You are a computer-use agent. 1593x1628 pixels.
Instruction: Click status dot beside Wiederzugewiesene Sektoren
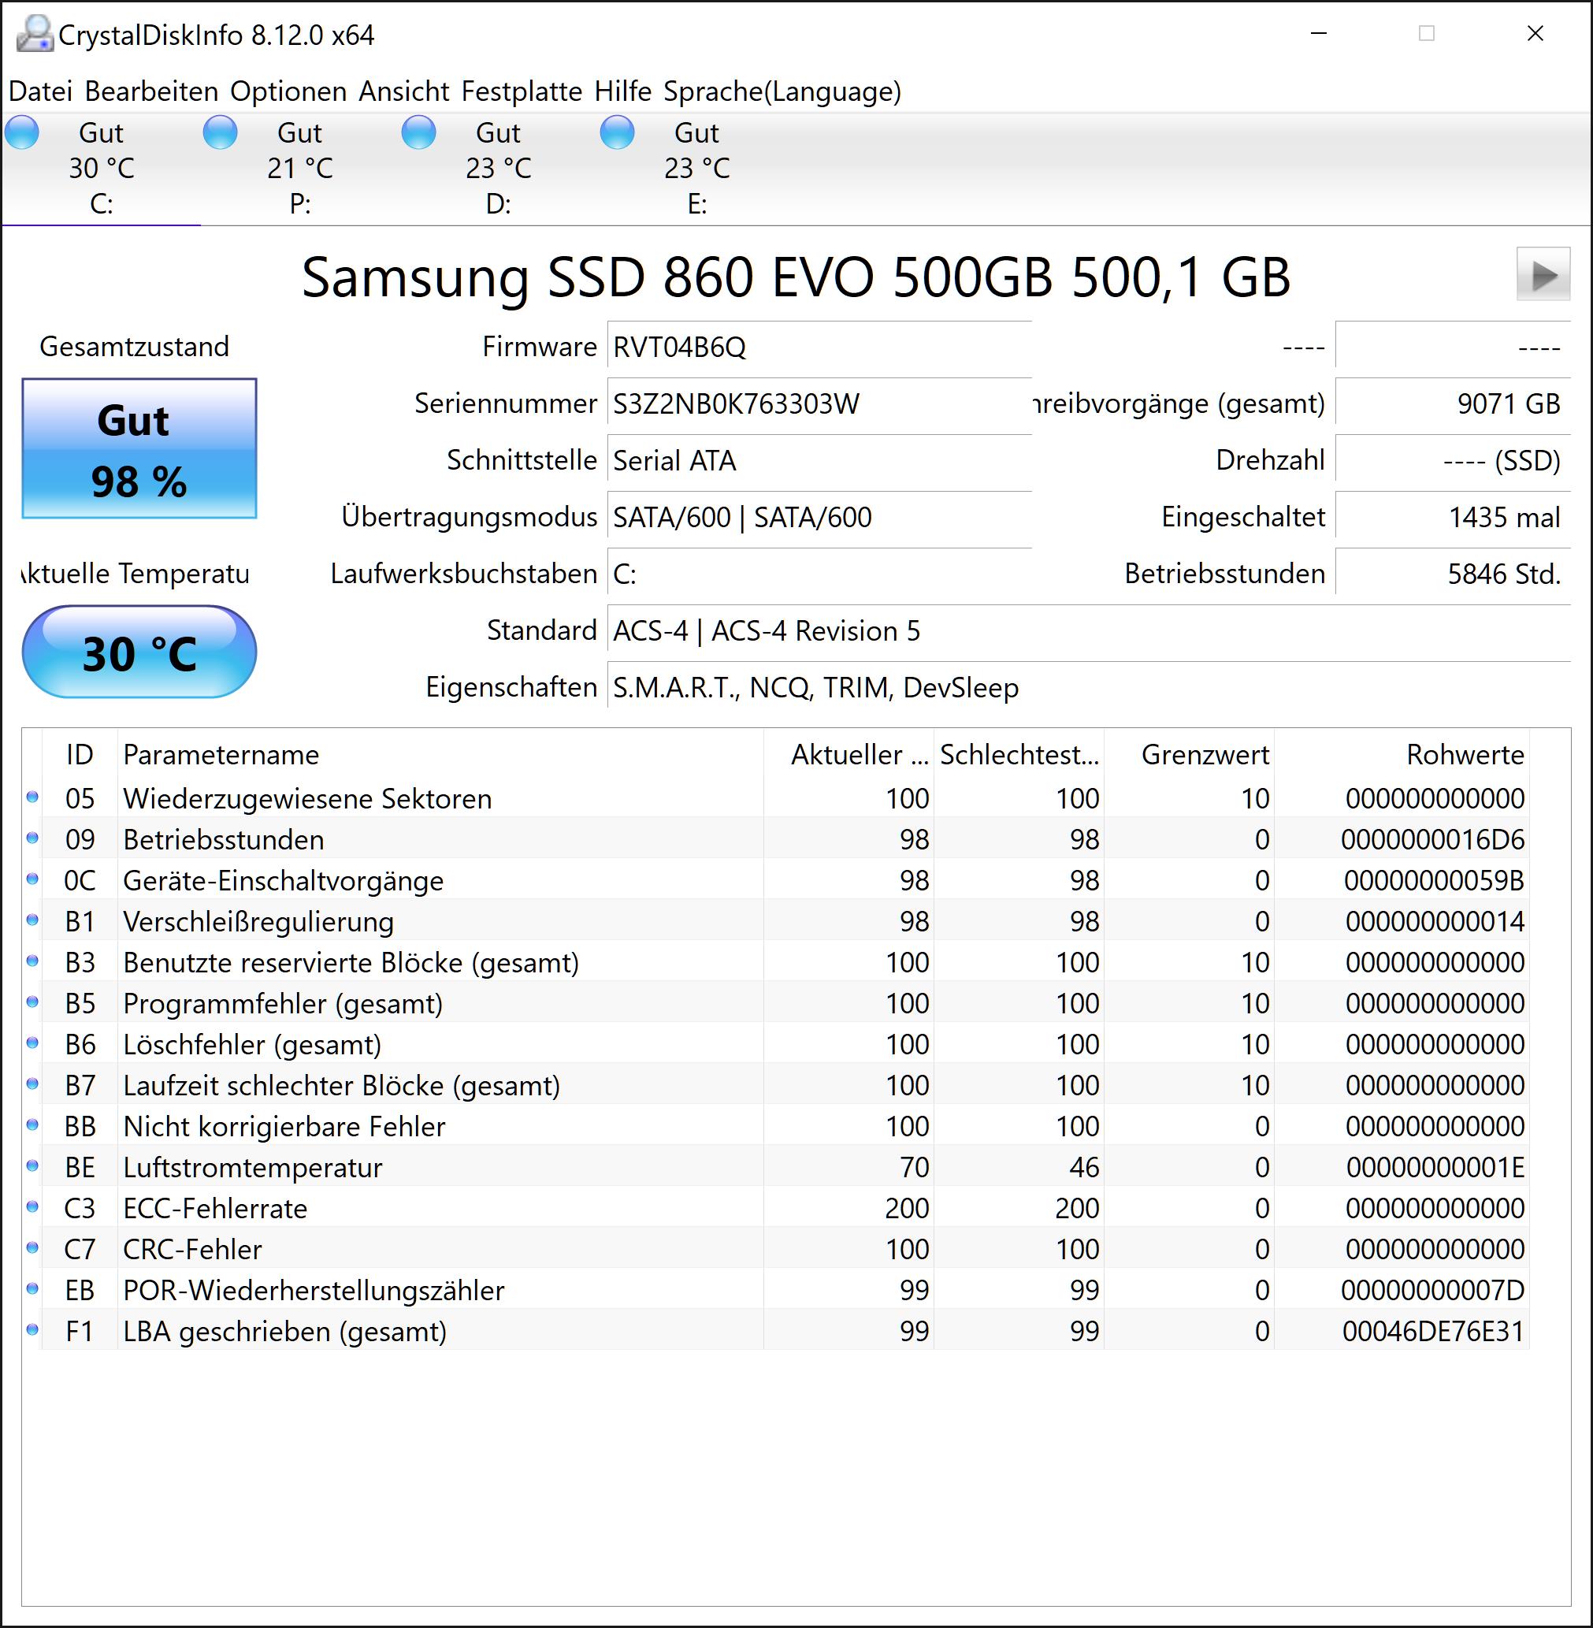click(x=32, y=797)
